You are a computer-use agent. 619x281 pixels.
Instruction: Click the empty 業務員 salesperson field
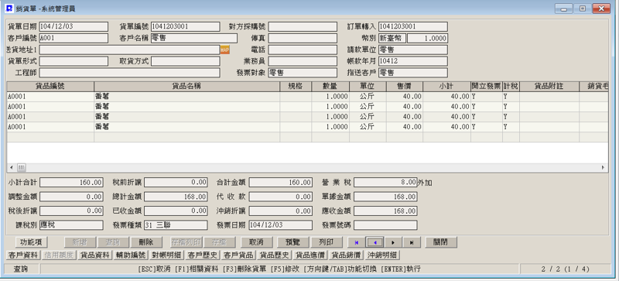pos(303,61)
